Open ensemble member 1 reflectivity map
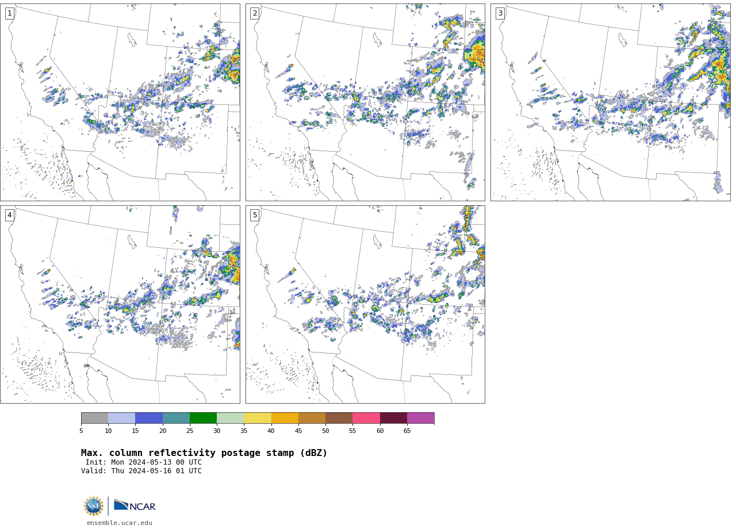Viewport: 736px width, 529px height. click(x=120, y=102)
